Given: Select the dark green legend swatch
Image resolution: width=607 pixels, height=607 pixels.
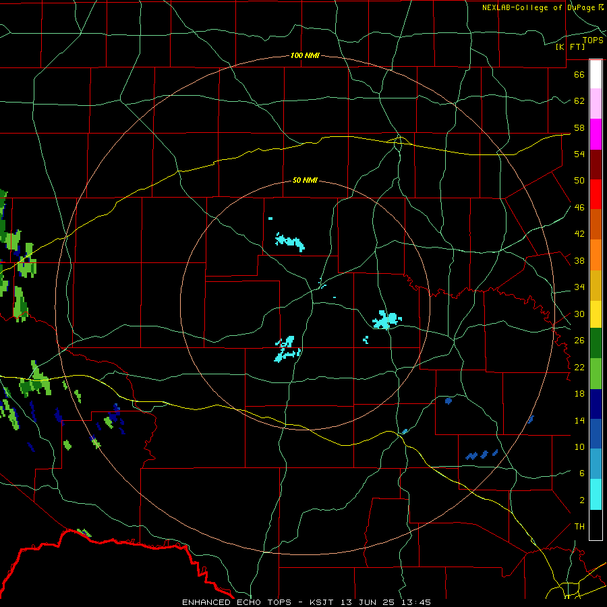Looking at the screenshot, I should click(596, 343).
